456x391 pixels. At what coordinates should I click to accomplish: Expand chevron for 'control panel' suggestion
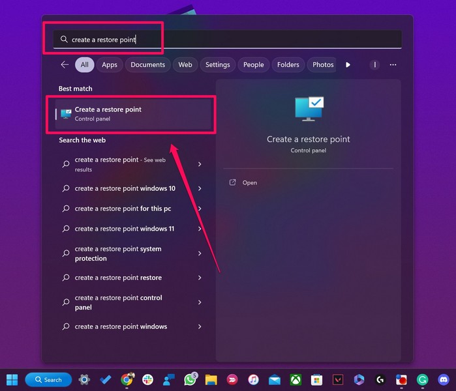tap(200, 302)
